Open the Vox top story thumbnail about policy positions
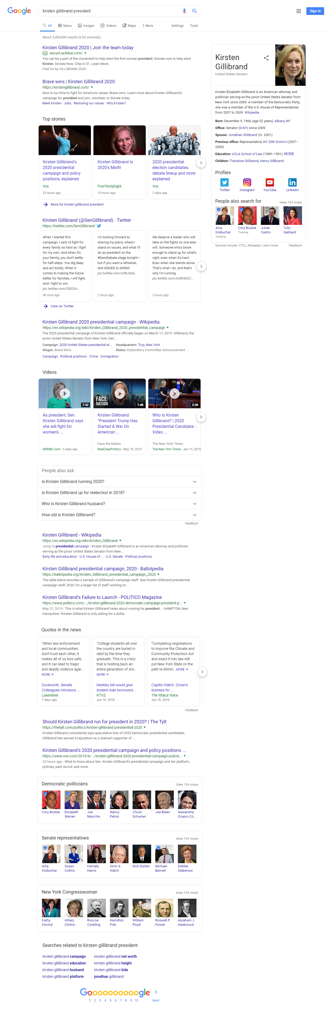The width and height of the screenshot is (327, 1010). [65, 140]
